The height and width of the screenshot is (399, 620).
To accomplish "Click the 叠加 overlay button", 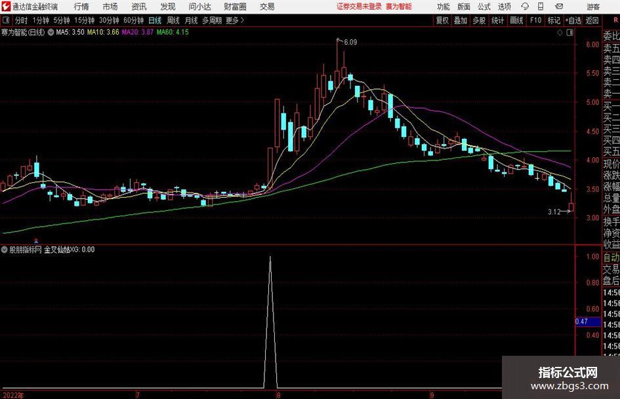I will (x=461, y=20).
